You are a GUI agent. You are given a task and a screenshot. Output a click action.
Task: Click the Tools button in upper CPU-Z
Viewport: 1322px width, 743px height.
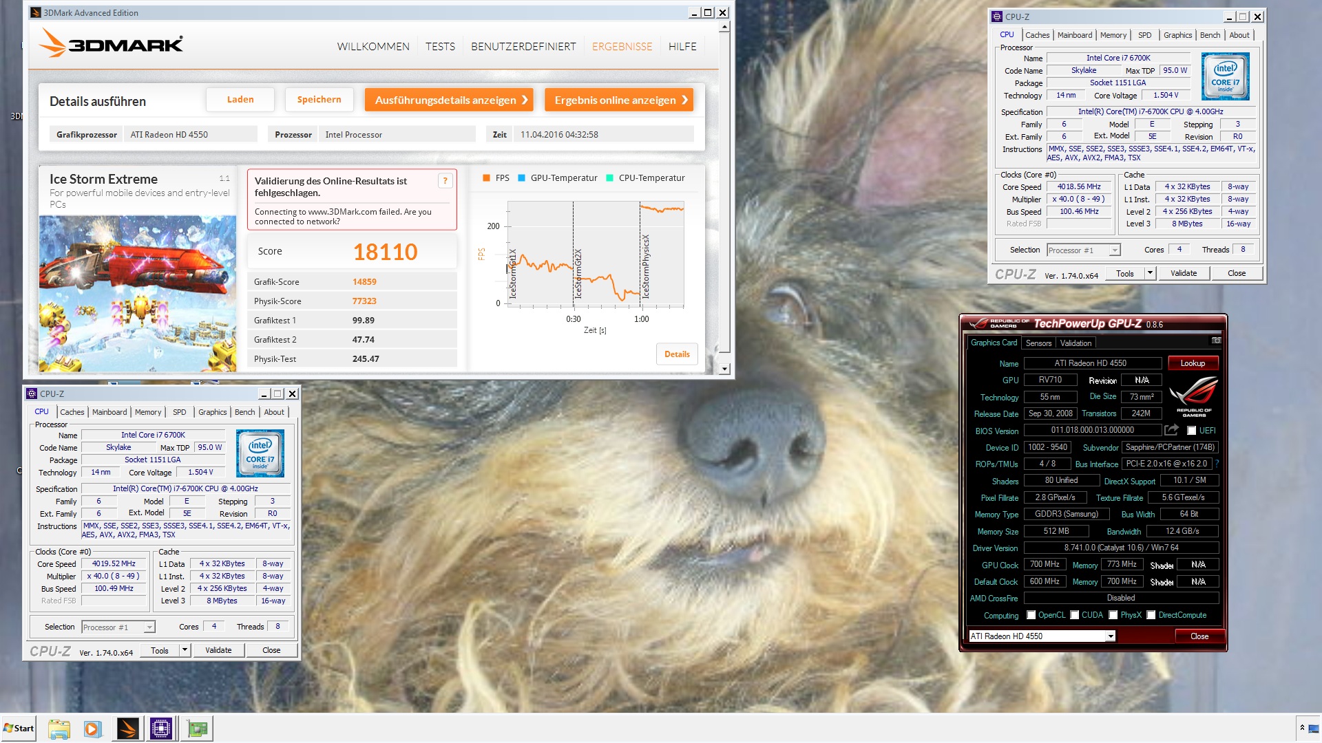1125,273
